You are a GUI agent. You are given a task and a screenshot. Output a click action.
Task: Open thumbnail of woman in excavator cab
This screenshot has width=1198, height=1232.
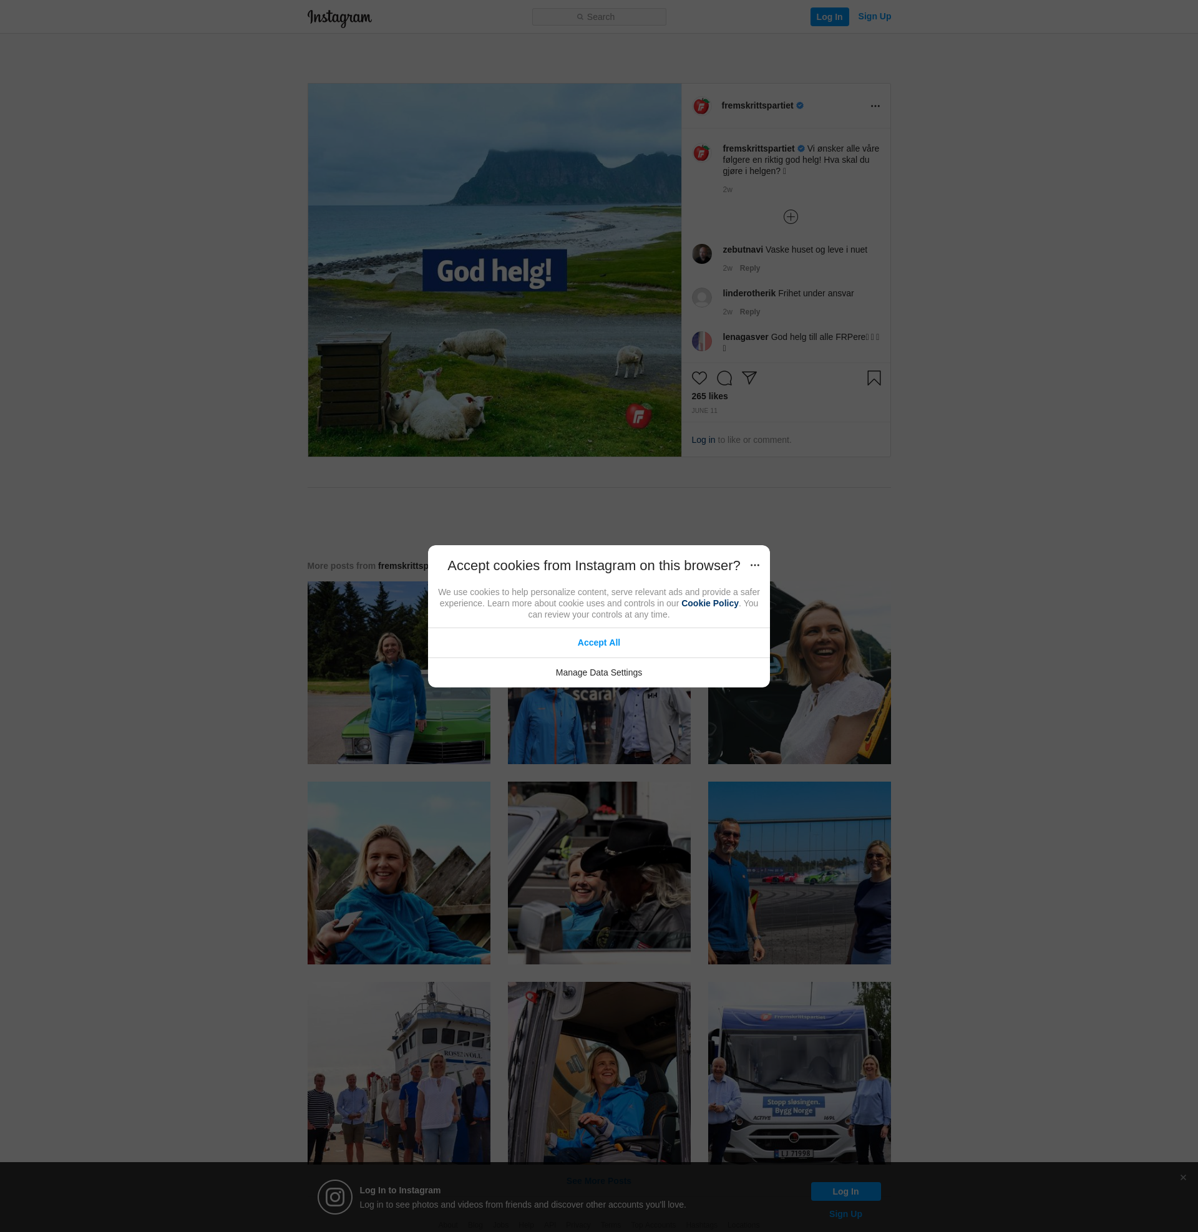598,1073
